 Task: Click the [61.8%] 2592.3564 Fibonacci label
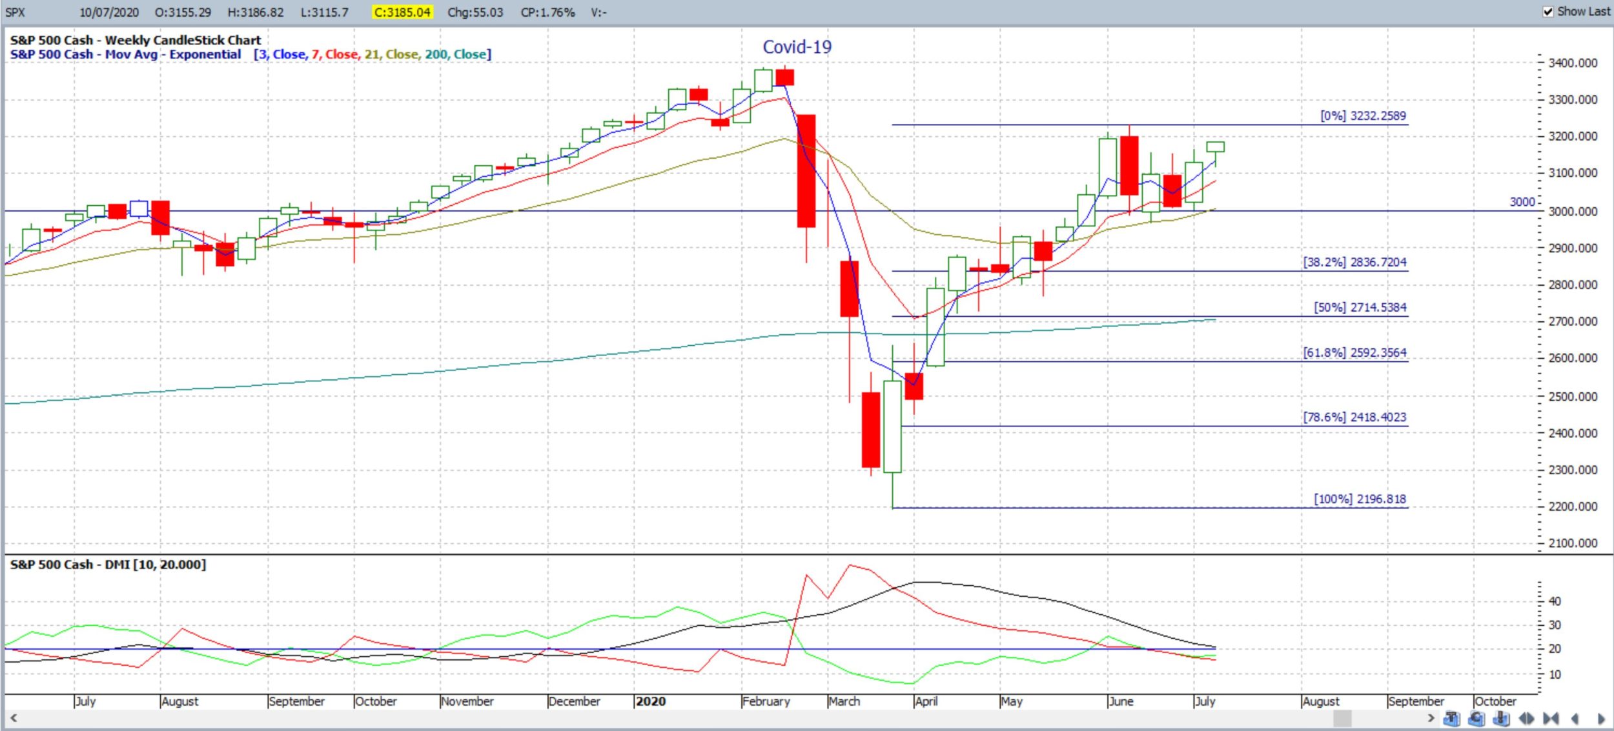pos(1354,353)
